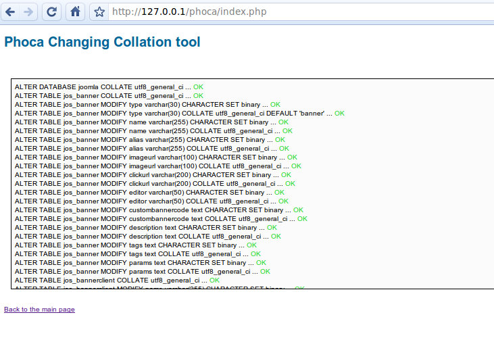Click the type varchar(30) CHARACTER SET binary line
The width and height of the screenshot is (494, 342).
(x=147, y=105)
